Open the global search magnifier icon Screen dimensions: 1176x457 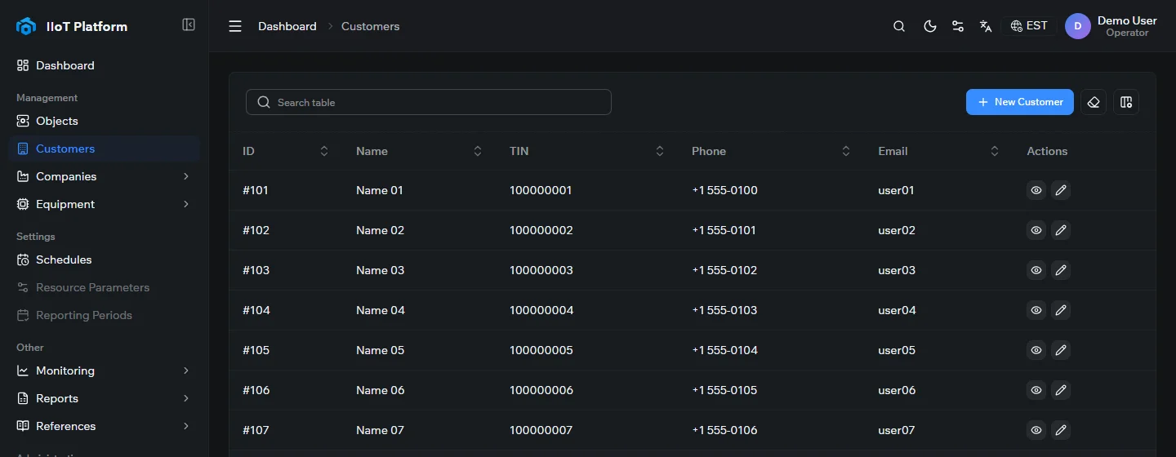[x=899, y=26]
